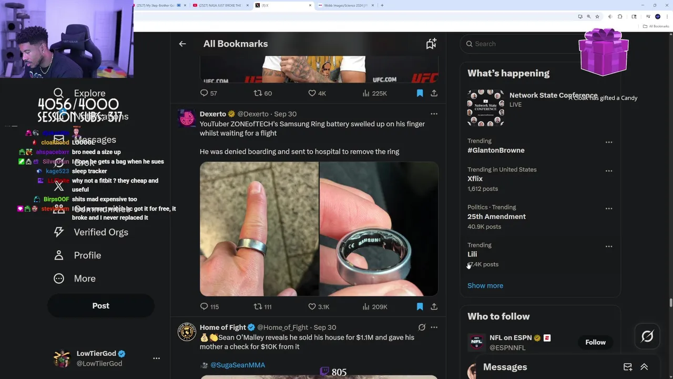Open more options on the Dexerto post
Image resolution: width=673 pixels, height=379 pixels.
[434, 114]
